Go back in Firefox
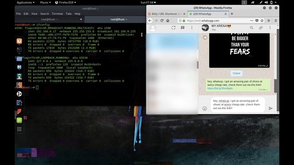Viewport: 294px width, 165px height. [150, 21]
